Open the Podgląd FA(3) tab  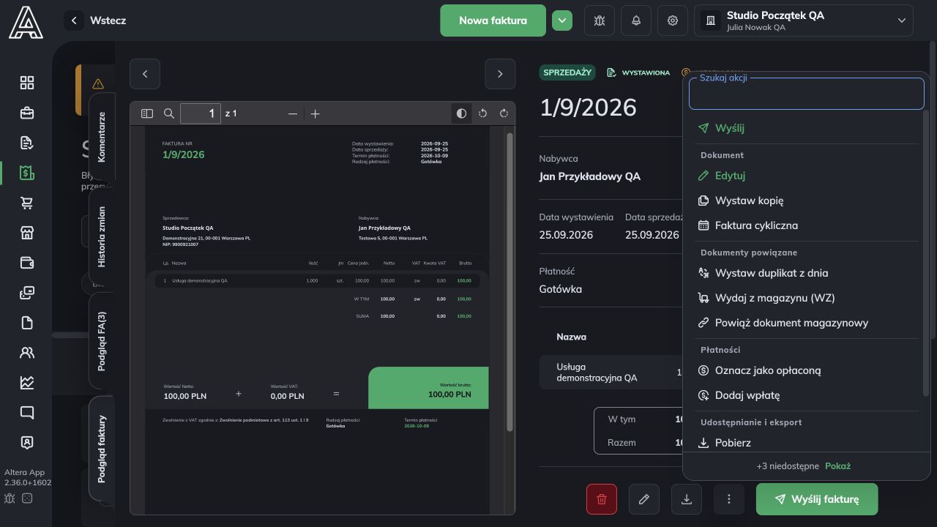(x=102, y=341)
